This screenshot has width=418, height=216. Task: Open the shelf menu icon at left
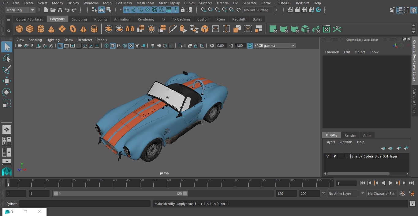(9, 20)
